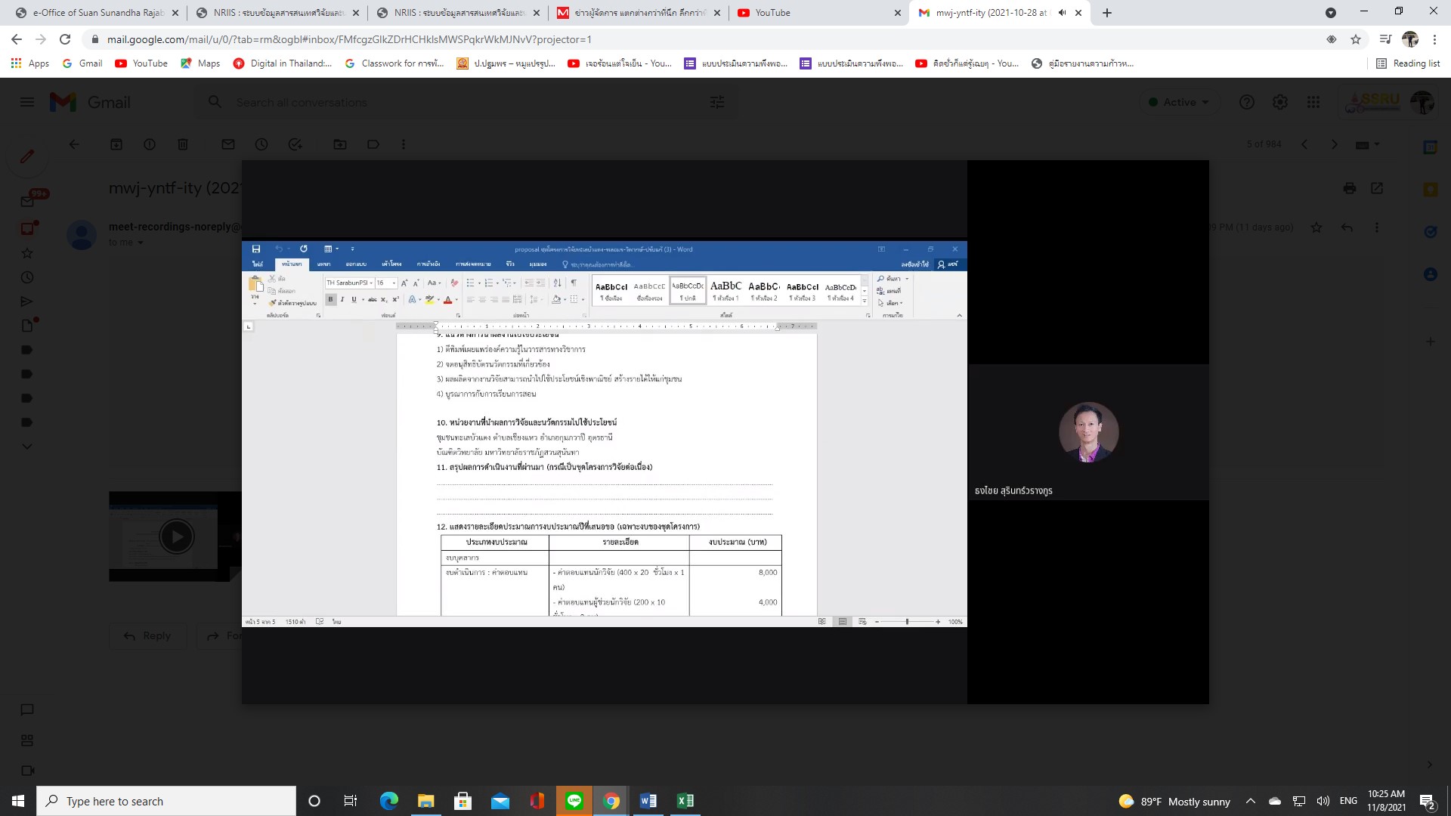Screen dimensions: 1451x816
Task: Click the Add to Tasks icon
Action: [x=295, y=144]
